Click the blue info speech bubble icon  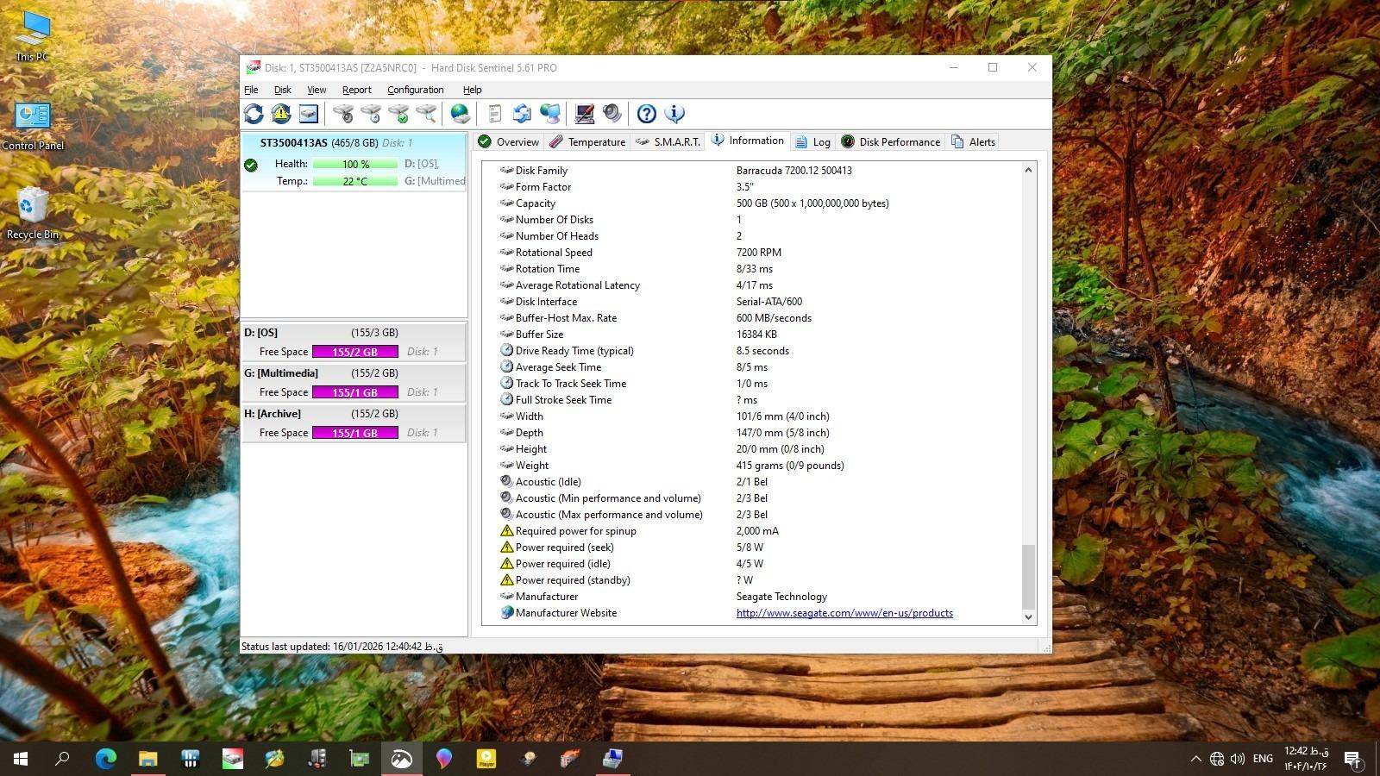click(674, 114)
